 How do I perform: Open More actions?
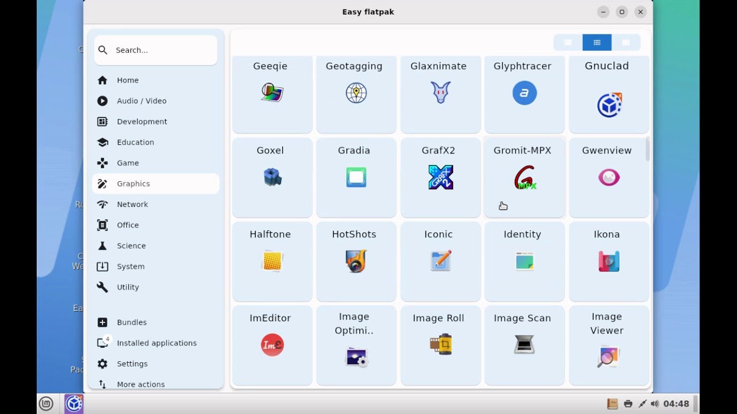(x=155, y=384)
